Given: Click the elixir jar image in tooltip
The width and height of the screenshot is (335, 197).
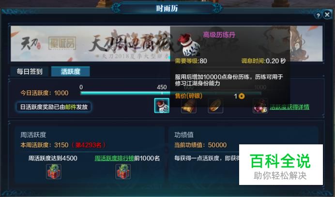Looking at the screenshot, I should 189,45.
